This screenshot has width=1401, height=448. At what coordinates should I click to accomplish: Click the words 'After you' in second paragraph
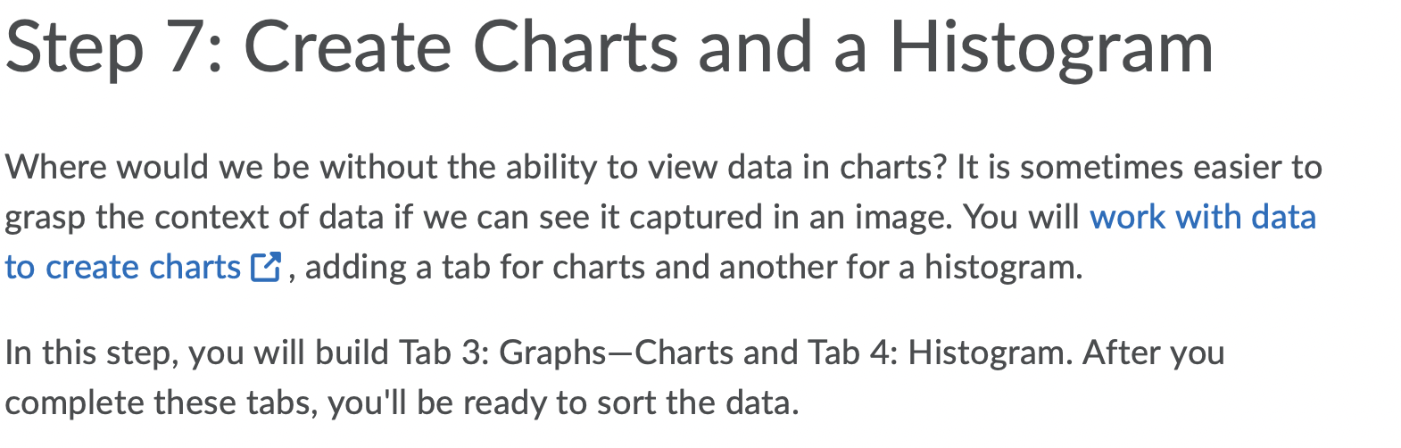(1153, 353)
